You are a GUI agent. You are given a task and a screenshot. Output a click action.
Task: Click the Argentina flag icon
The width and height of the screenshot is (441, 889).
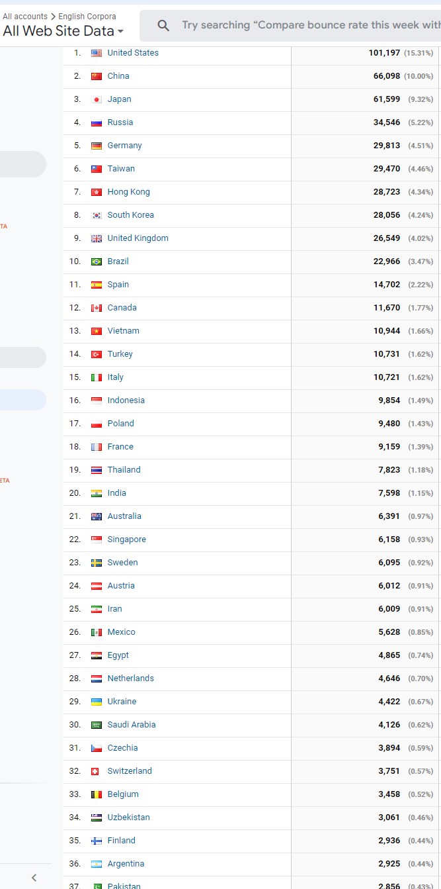97,864
